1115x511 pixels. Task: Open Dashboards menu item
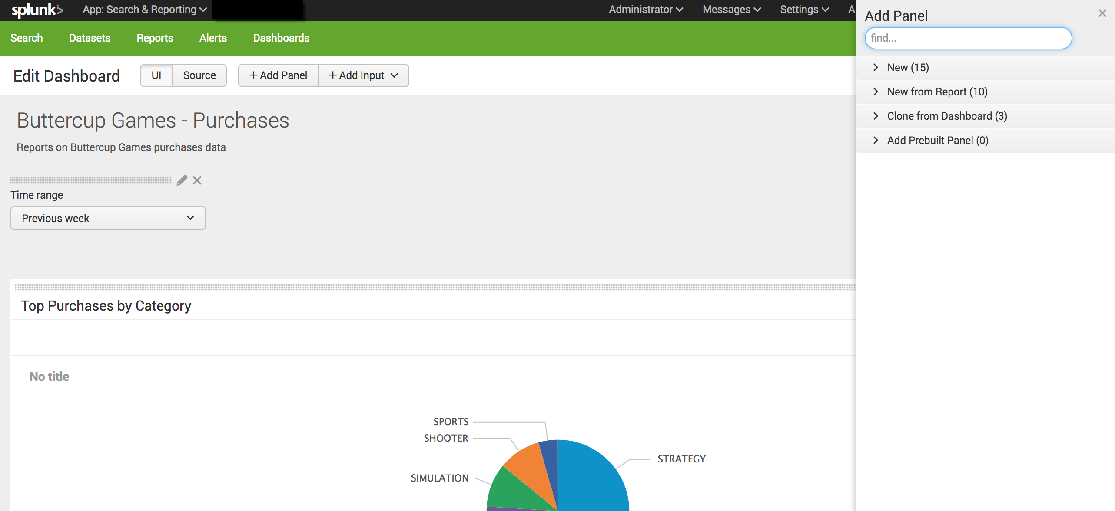pyautogui.click(x=282, y=38)
